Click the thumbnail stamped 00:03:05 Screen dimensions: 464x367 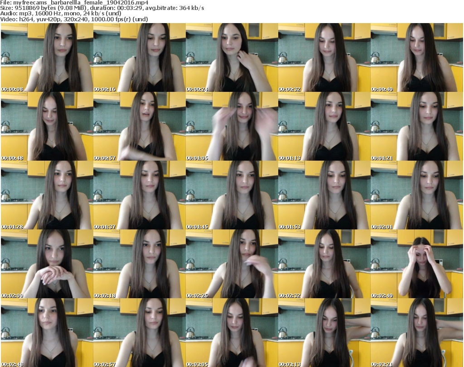[232, 333]
